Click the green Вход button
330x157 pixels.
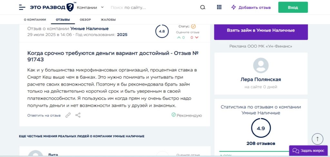(293, 7)
